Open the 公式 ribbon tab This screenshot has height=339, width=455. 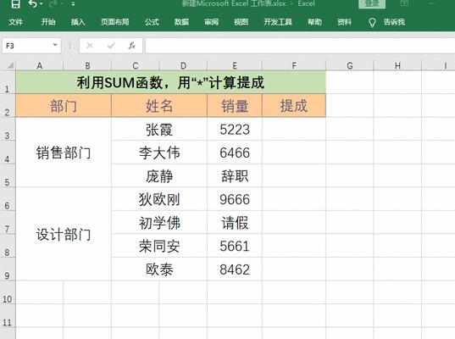[x=152, y=22]
